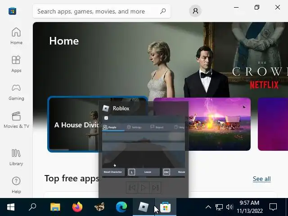
Task: Click the search magnifier icon in the search box
Action: [163, 11]
